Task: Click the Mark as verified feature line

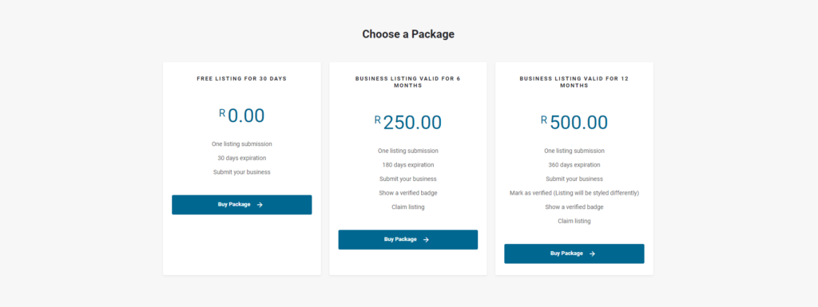Action: pyautogui.click(x=574, y=193)
